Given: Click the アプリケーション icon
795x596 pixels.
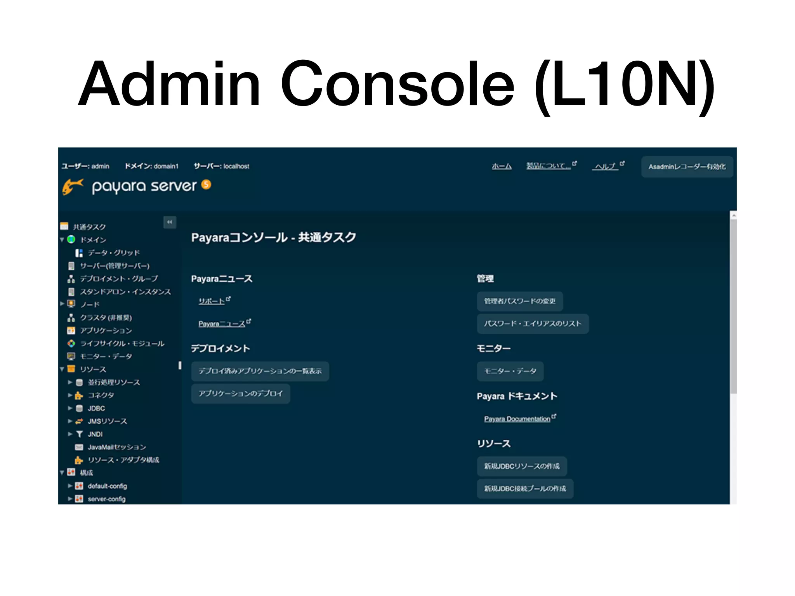Looking at the screenshot, I should [x=71, y=331].
